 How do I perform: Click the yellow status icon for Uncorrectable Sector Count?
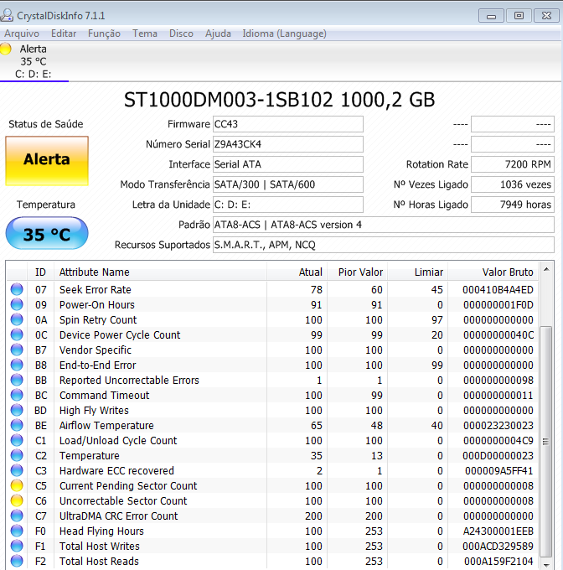[17, 501]
